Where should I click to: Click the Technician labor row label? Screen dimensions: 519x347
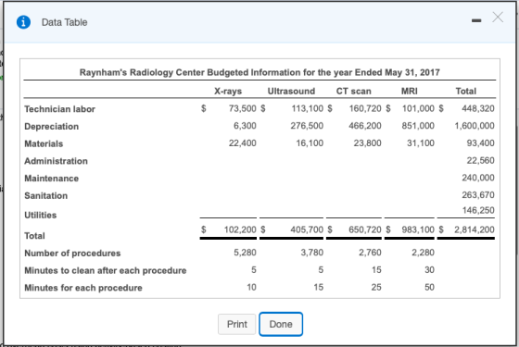click(59, 109)
